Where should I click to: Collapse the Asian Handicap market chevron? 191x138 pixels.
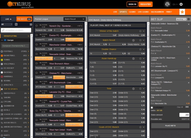(x=144, y=59)
